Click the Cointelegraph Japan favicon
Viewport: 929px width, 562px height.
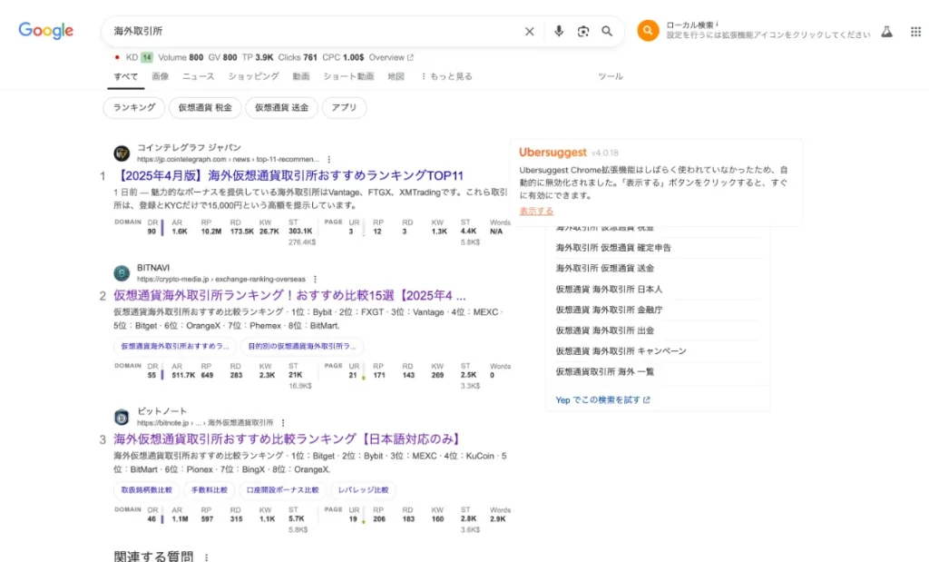point(122,153)
